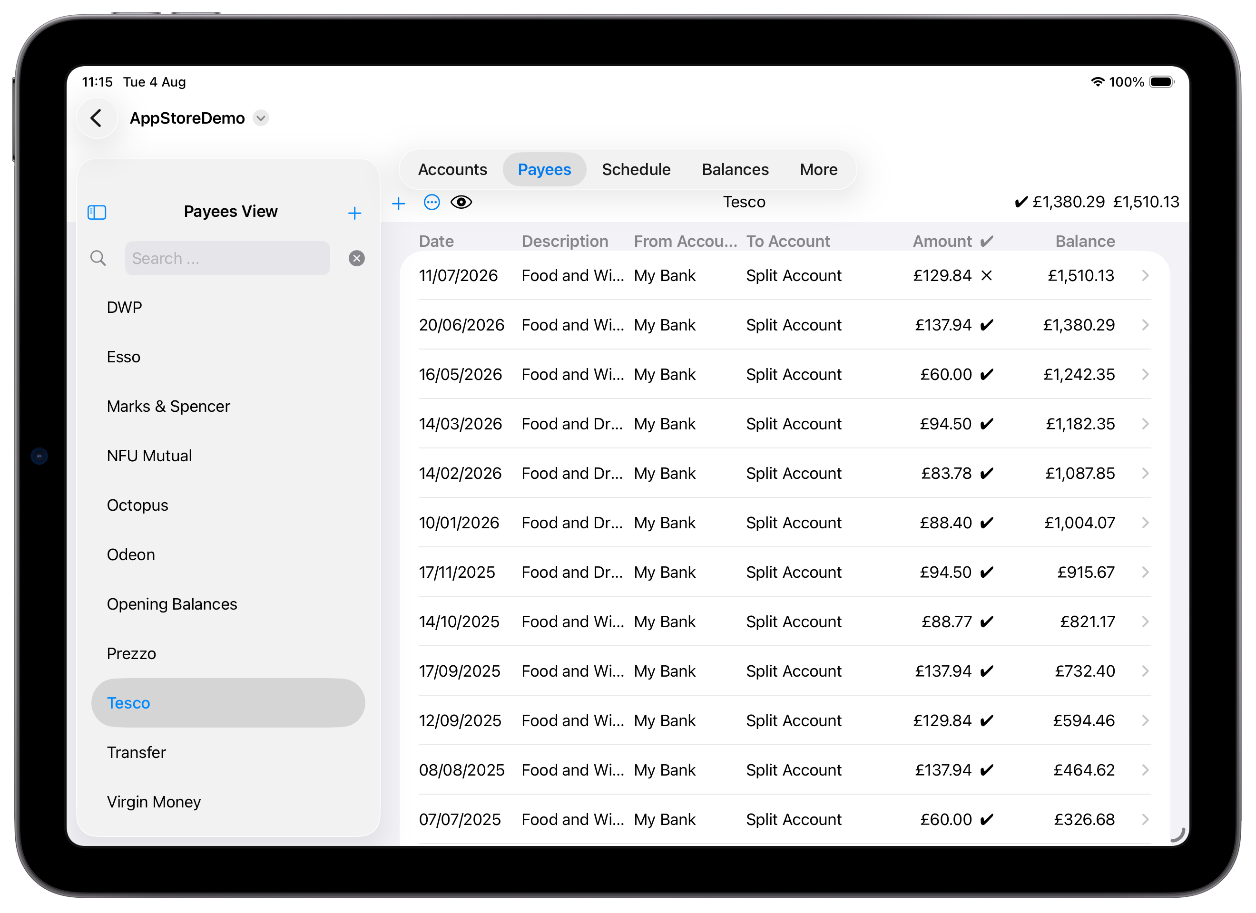The width and height of the screenshot is (1256, 913).
Task: Open the ellipsis options menu
Action: (432, 202)
